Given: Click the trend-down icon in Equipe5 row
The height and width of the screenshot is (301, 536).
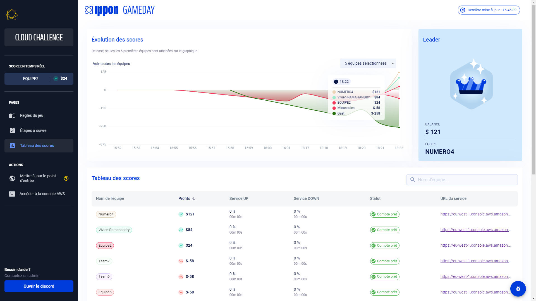Looking at the screenshot, I should (x=181, y=292).
